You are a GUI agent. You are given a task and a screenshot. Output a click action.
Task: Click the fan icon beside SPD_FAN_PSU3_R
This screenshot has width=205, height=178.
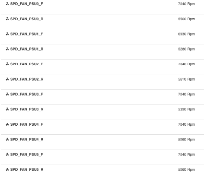[x=7, y=109]
